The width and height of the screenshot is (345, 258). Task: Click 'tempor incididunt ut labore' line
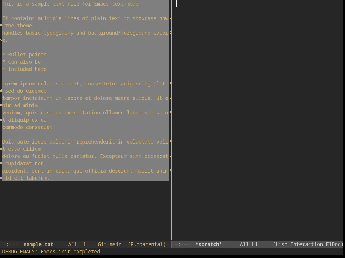point(85,98)
